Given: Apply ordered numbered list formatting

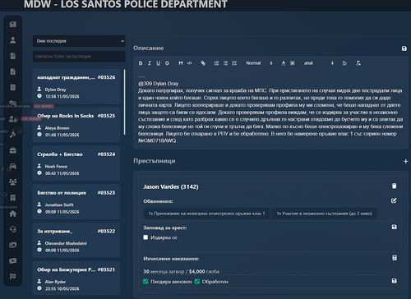Looking at the screenshot, I should click(216, 63).
